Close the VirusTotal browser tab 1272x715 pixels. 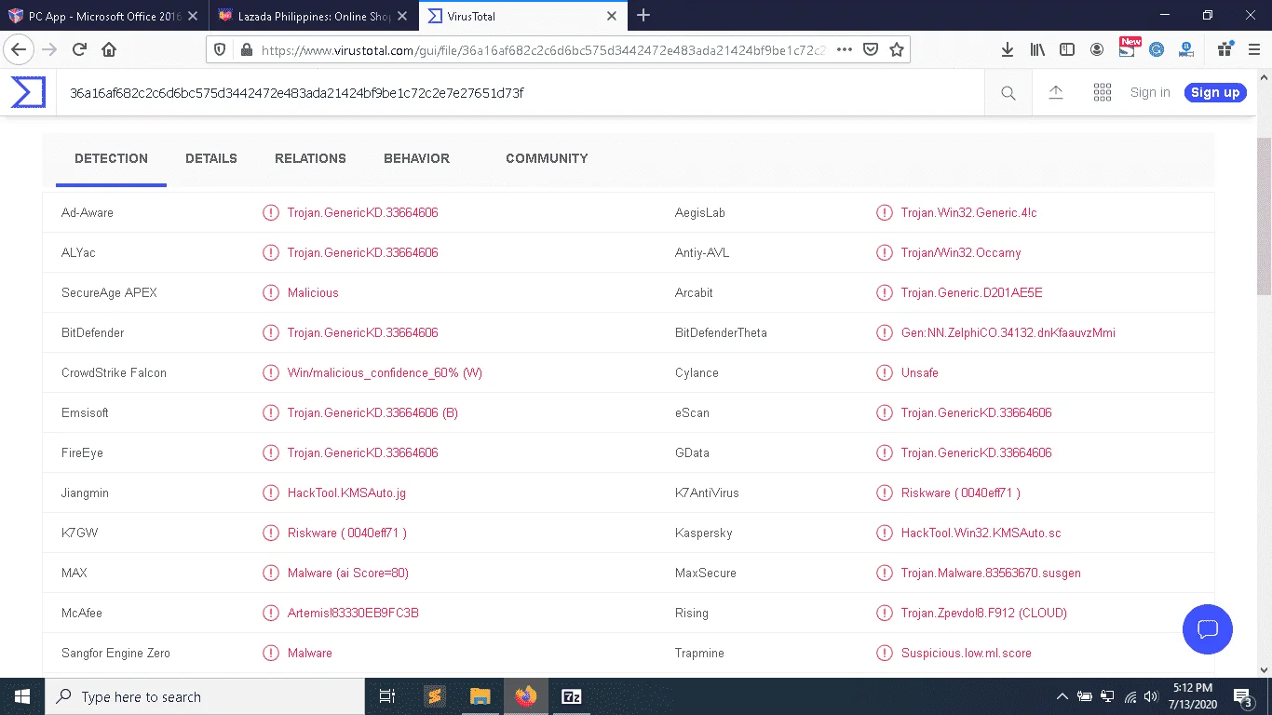tap(612, 16)
